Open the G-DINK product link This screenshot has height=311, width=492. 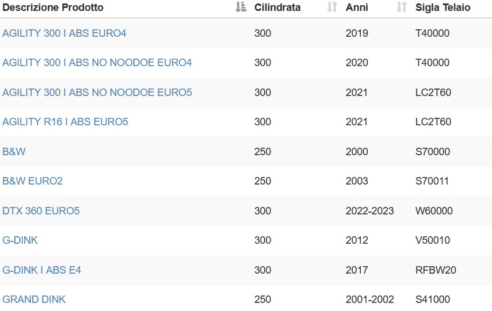click(20, 240)
